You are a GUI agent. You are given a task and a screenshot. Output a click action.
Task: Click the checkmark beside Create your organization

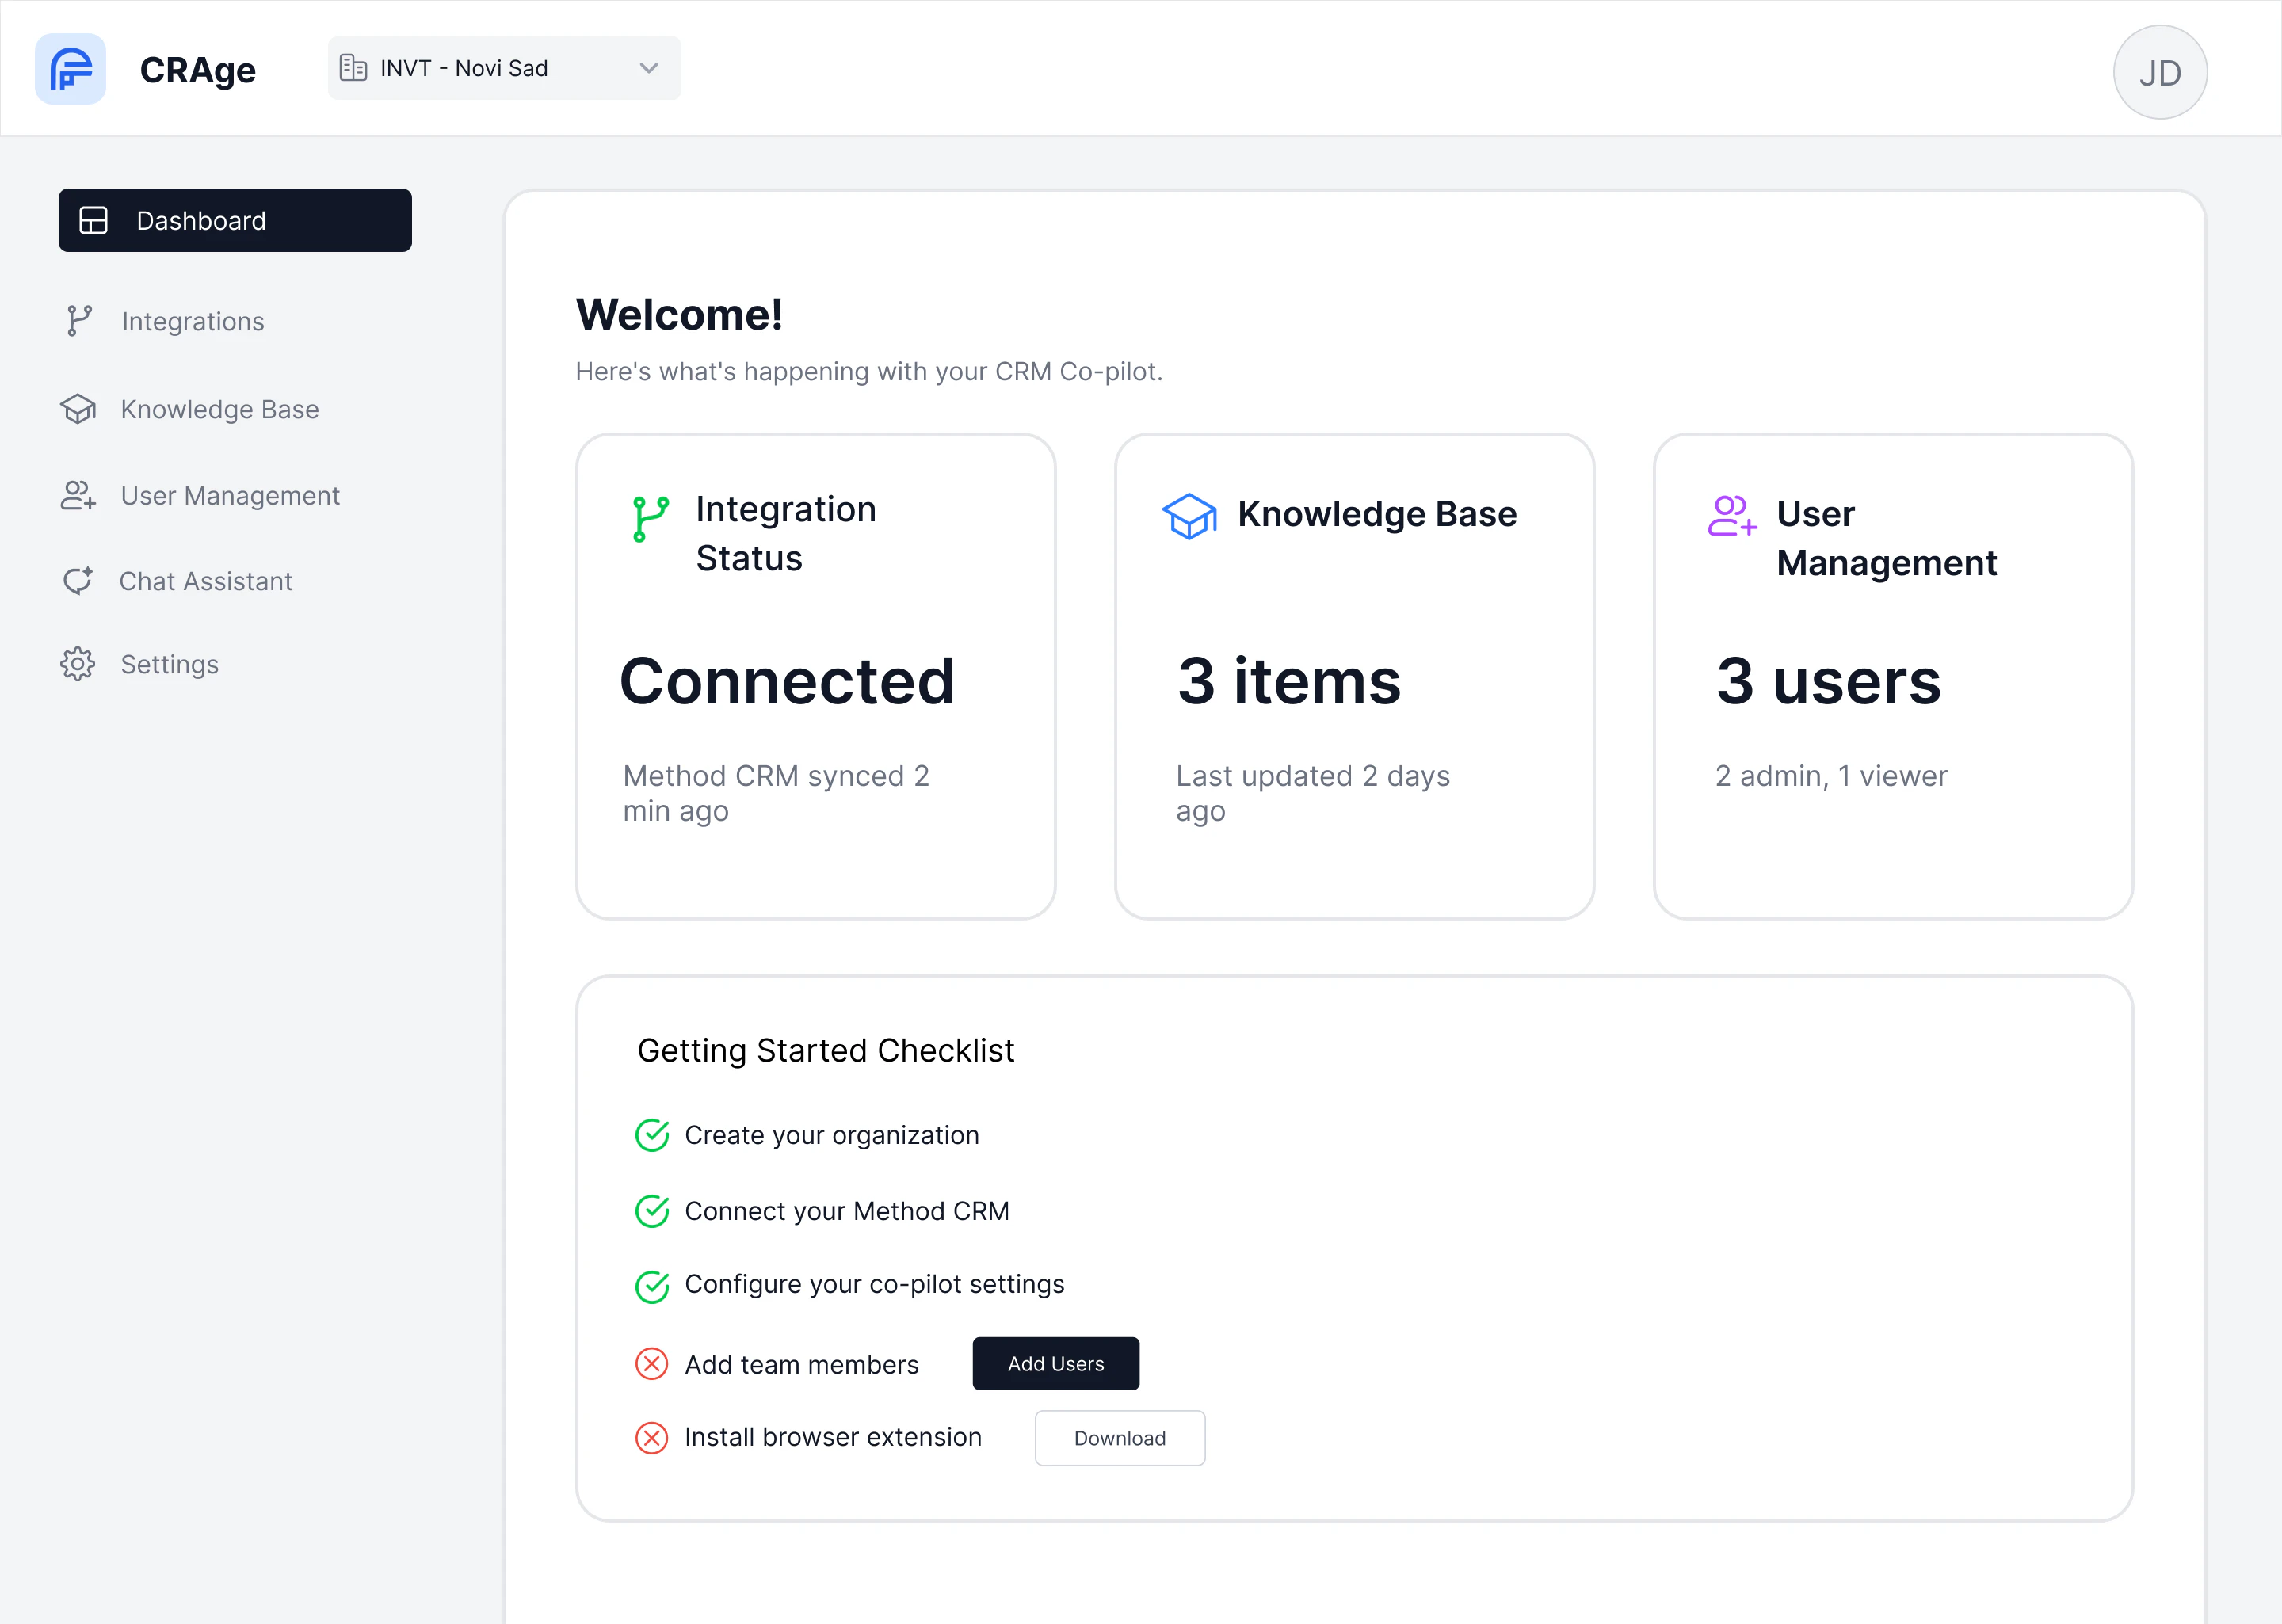(x=652, y=1135)
